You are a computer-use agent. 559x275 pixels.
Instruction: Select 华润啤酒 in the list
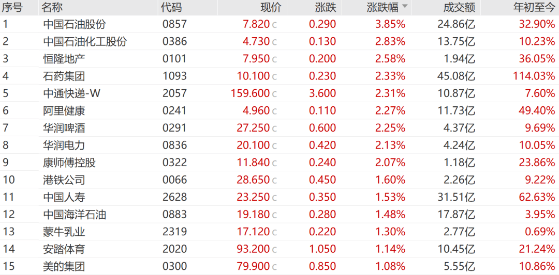click(x=64, y=128)
